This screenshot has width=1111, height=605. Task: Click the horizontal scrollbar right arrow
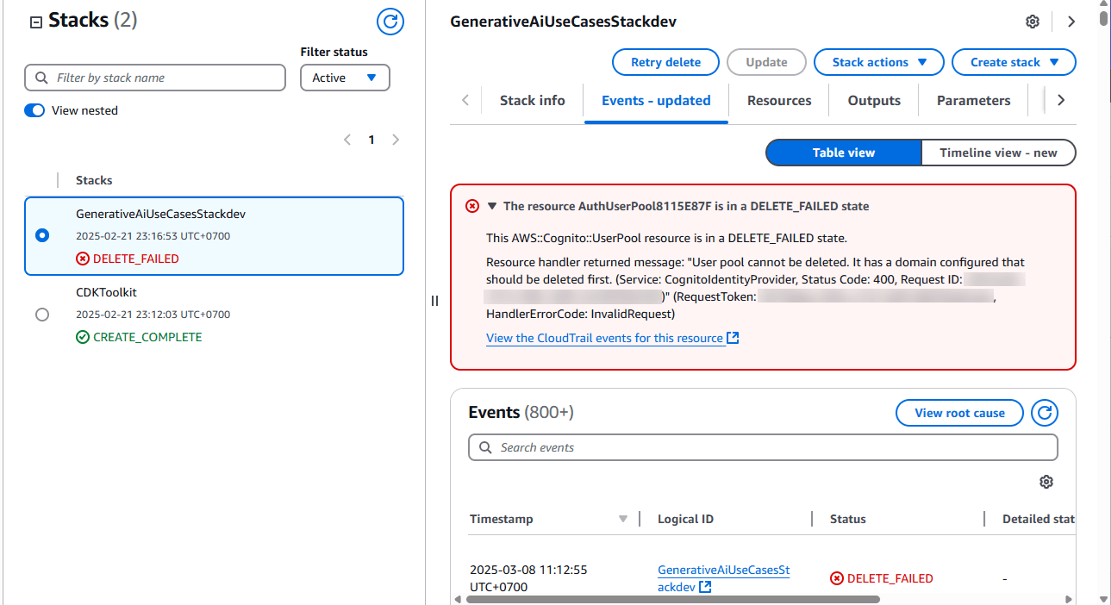tap(1070, 599)
